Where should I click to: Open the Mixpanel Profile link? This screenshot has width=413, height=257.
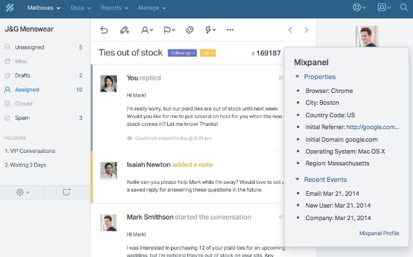(x=379, y=233)
